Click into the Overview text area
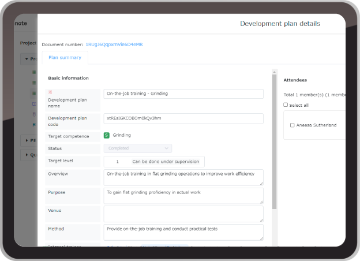The width and height of the screenshot is (360, 261). click(183, 177)
